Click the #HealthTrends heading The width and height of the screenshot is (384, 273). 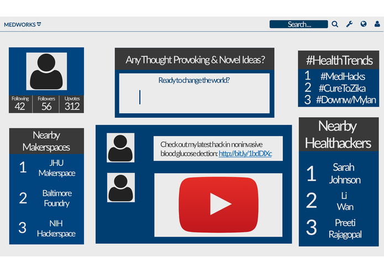coord(339,60)
